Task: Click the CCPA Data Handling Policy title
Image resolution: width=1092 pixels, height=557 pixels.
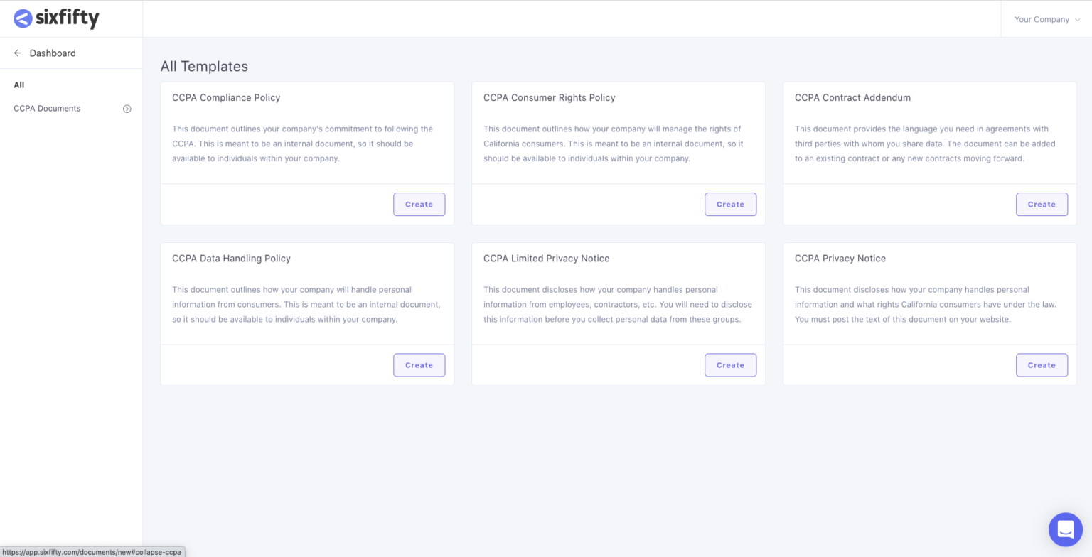Action: [x=231, y=259]
